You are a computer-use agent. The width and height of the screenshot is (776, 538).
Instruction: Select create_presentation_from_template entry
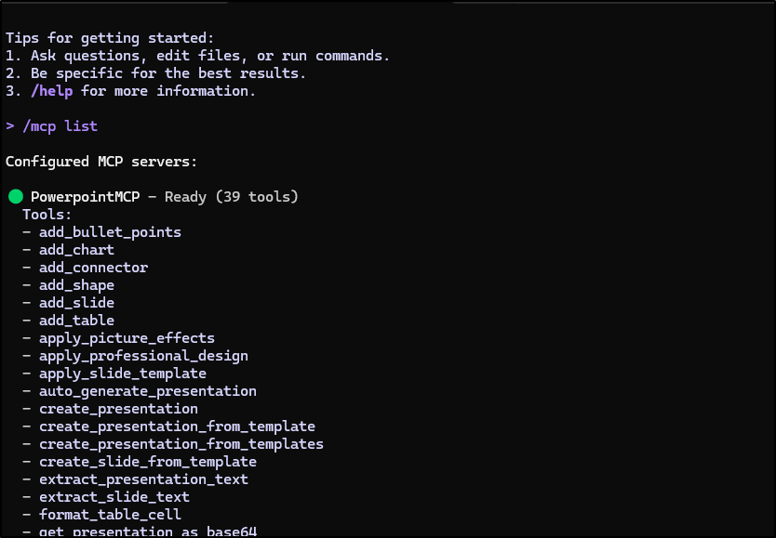(177, 426)
